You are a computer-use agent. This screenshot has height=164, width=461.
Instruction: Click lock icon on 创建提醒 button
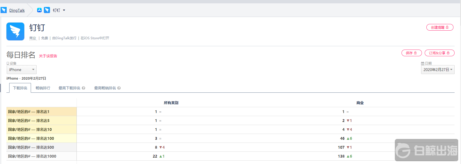447,27
